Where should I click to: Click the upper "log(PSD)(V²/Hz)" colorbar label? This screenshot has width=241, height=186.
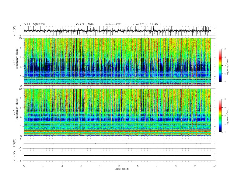click(x=228, y=67)
